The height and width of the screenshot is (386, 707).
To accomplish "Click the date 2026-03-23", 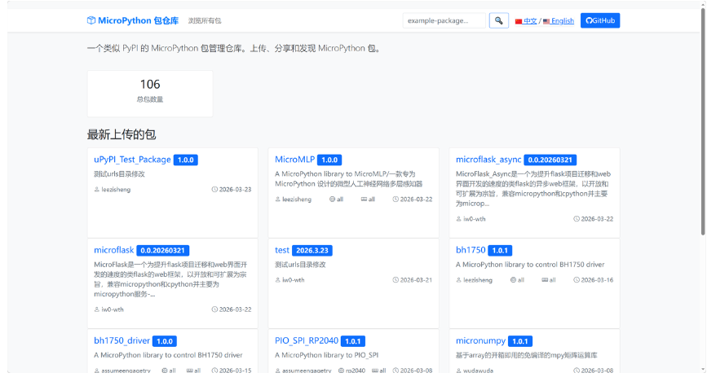I will tap(236, 190).
